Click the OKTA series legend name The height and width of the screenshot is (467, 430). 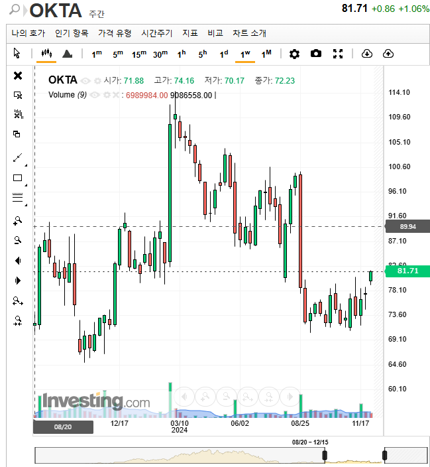tap(63, 80)
